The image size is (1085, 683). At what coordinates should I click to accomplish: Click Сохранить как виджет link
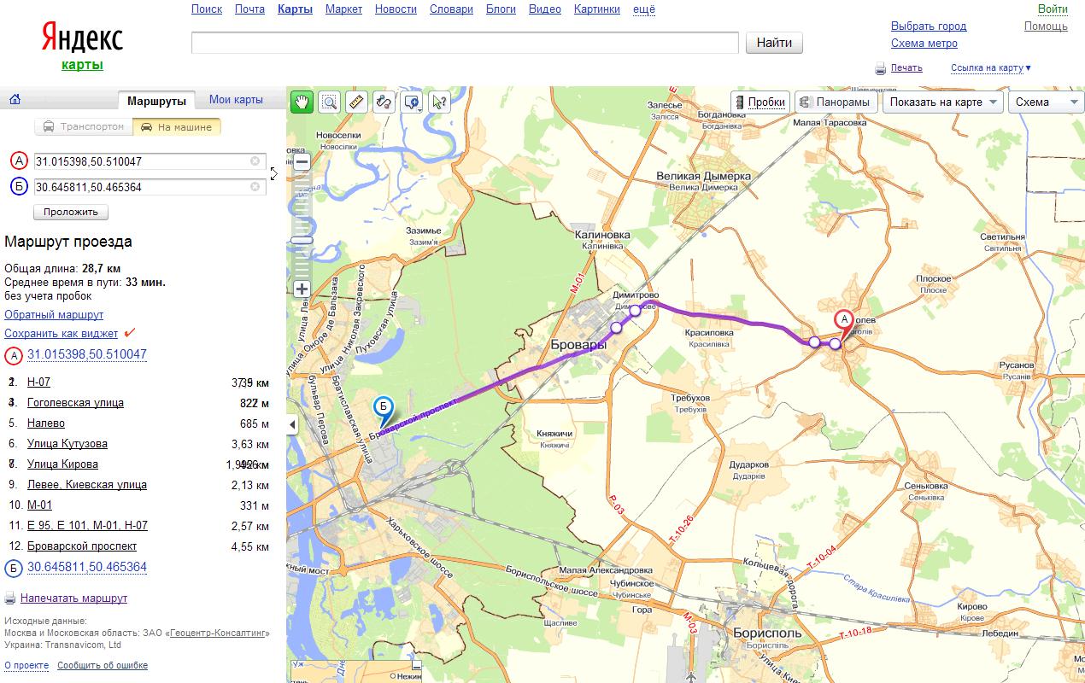tap(61, 334)
